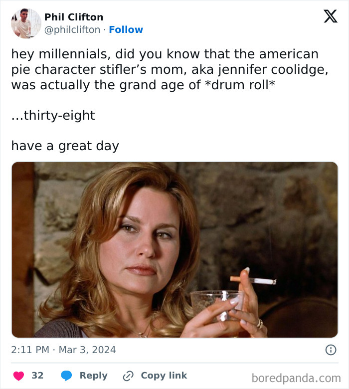Follow Phil Clifton via the Follow link

[x=126, y=30]
